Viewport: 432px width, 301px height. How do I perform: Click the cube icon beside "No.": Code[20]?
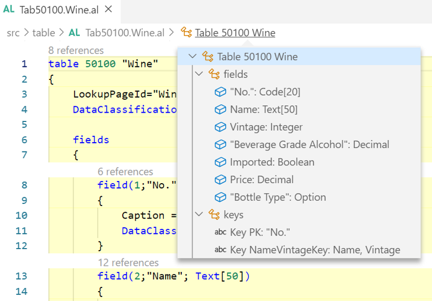[x=220, y=92]
